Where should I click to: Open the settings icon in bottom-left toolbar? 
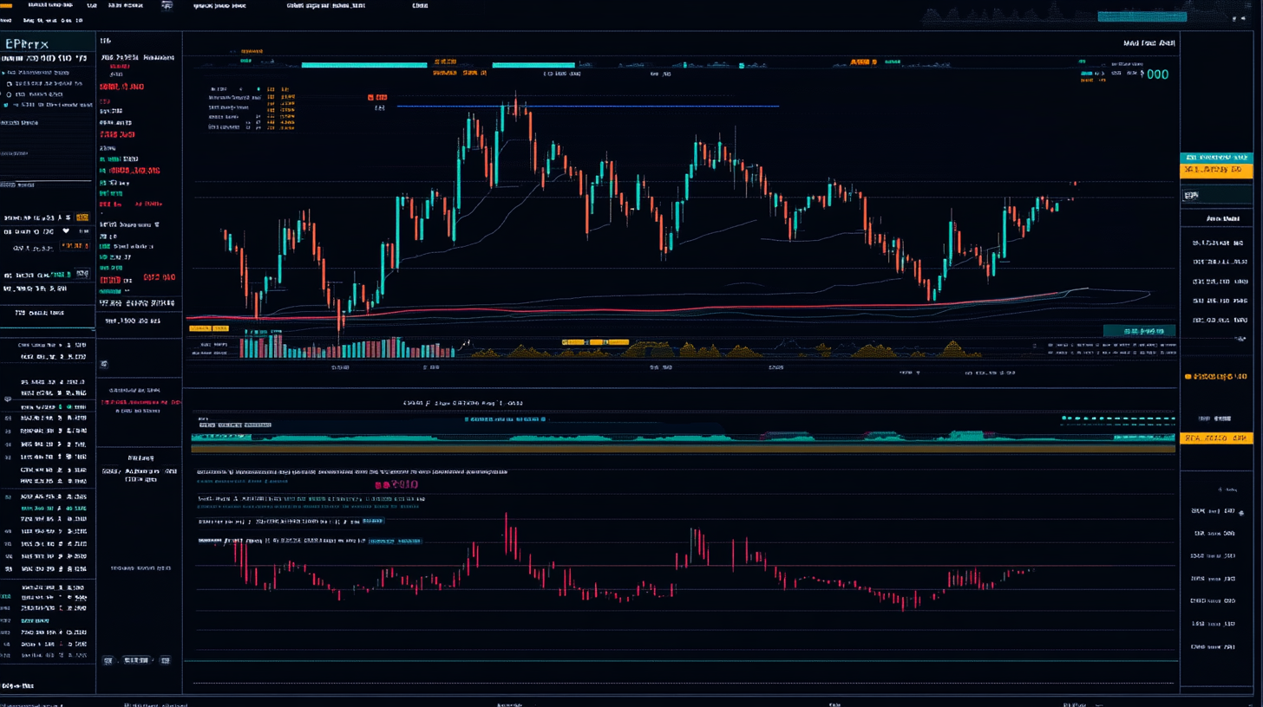point(106,660)
